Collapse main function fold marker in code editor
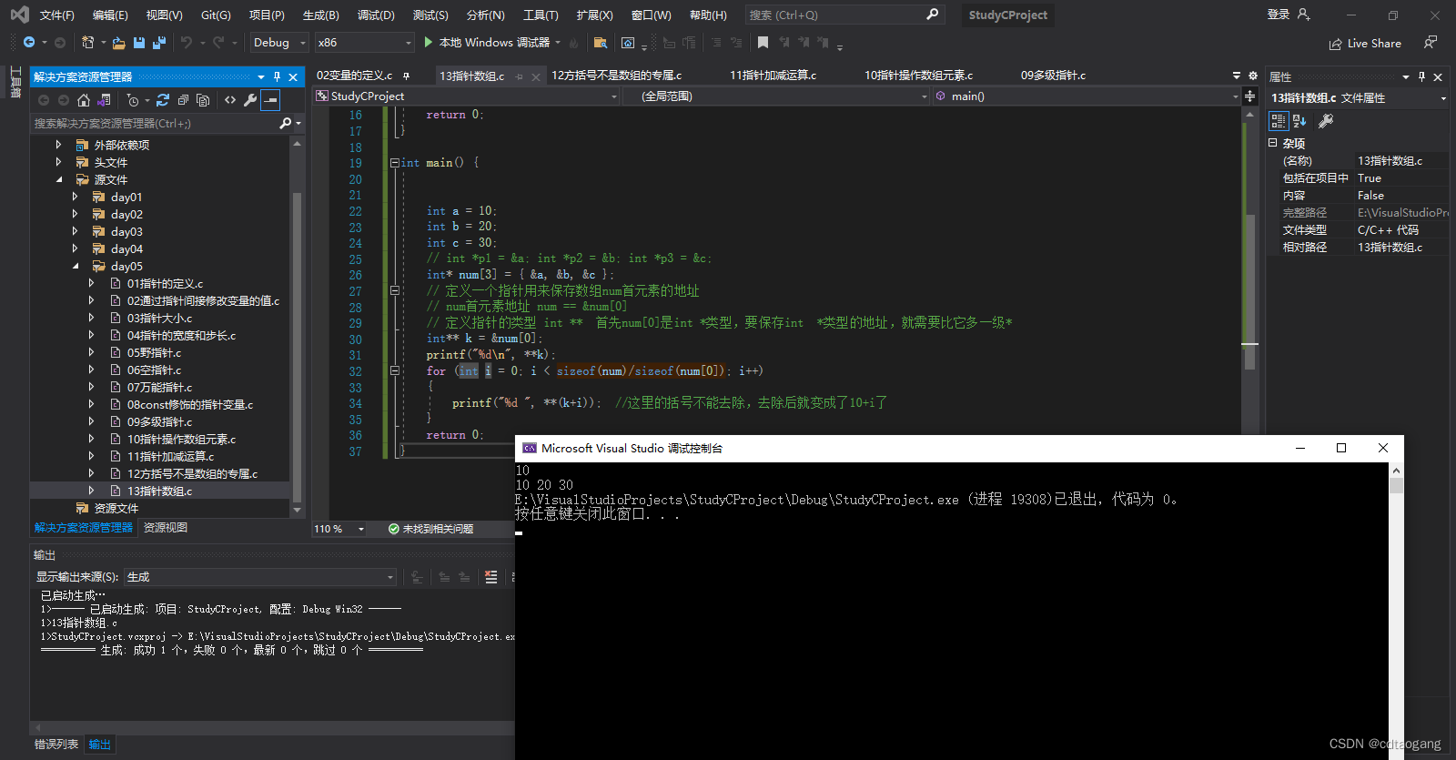This screenshot has width=1456, height=760. click(394, 163)
